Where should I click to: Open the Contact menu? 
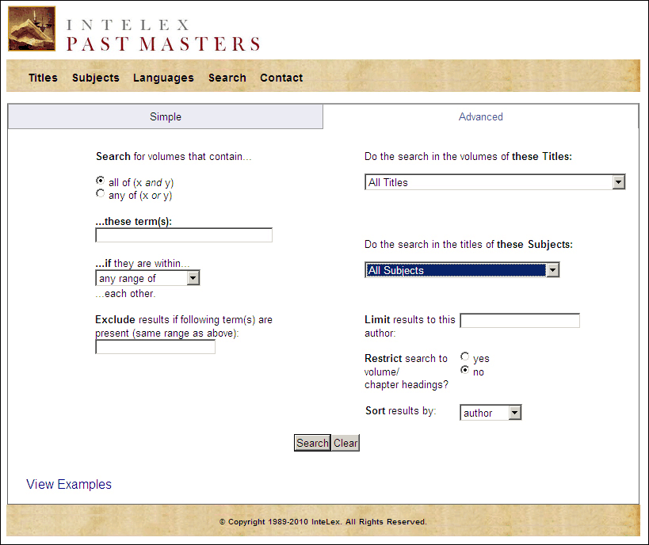click(x=281, y=77)
